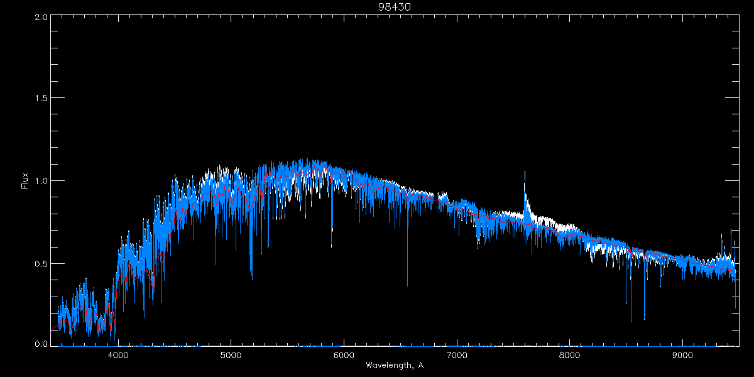The width and height of the screenshot is (754, 377).
Task: Select the 4000 wavelength tick label
Action: click(x=118, y=354)
